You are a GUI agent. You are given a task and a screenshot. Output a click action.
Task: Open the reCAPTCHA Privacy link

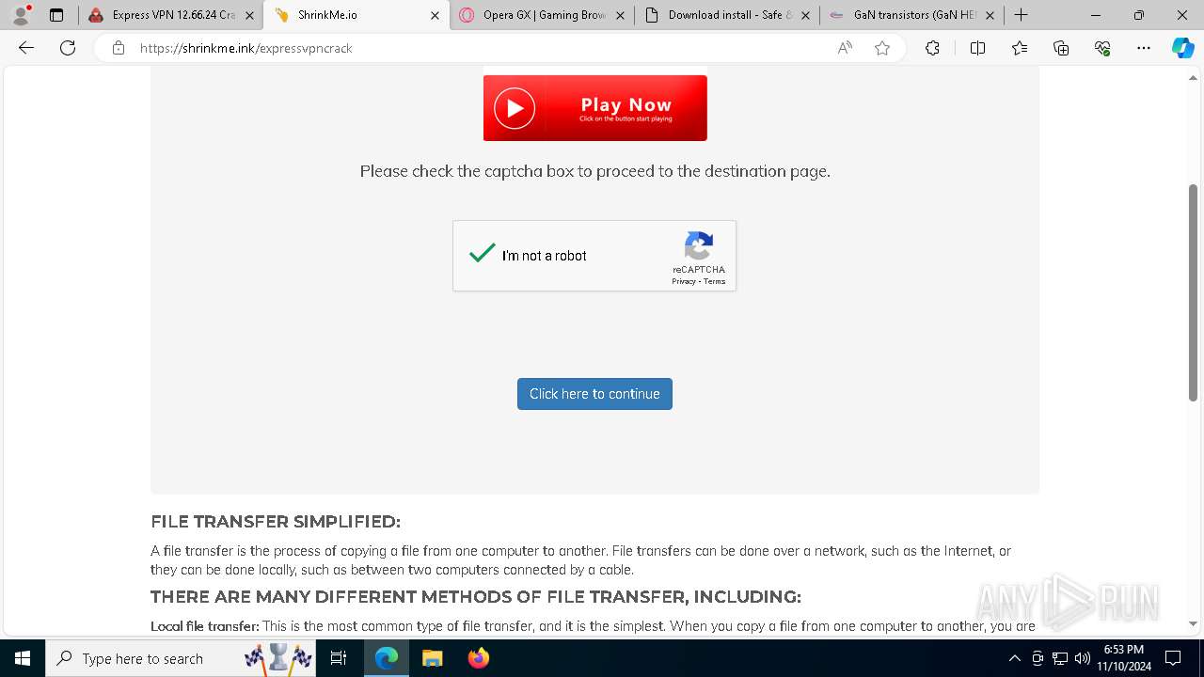684,281
